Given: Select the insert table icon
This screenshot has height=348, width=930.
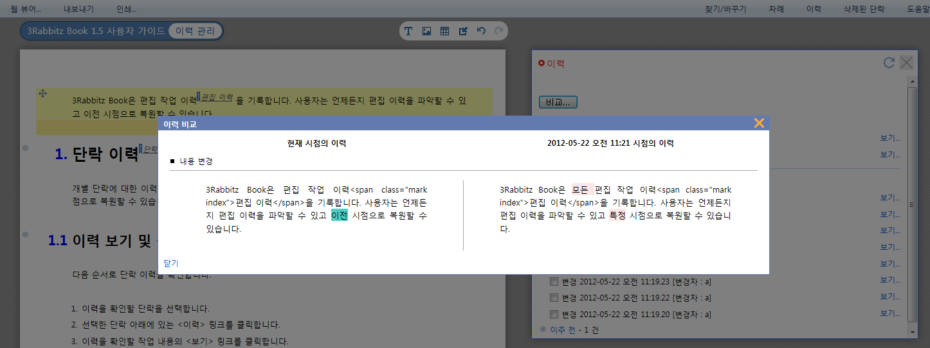Looking at the screenshot, I should click(x=444, y=31).
